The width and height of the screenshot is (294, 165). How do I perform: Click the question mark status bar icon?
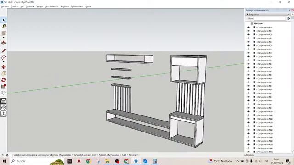(2, 155)
